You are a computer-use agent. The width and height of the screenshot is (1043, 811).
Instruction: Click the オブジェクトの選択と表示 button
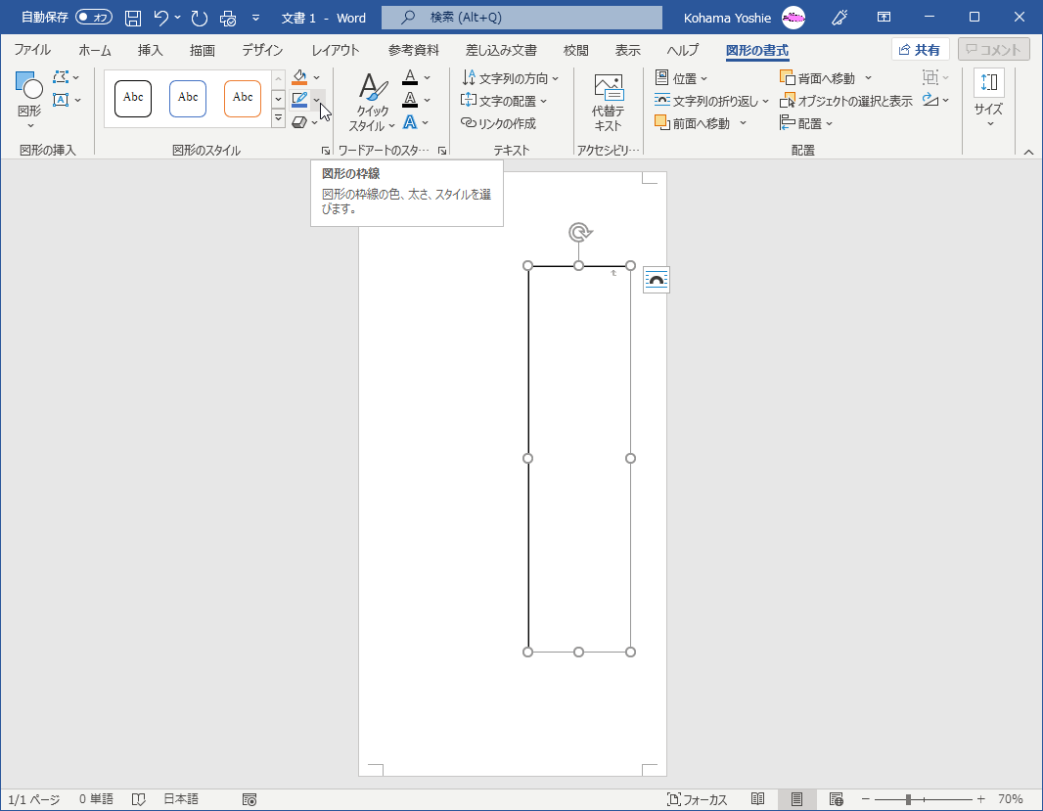pyautogui.click(x=846, y=101)
